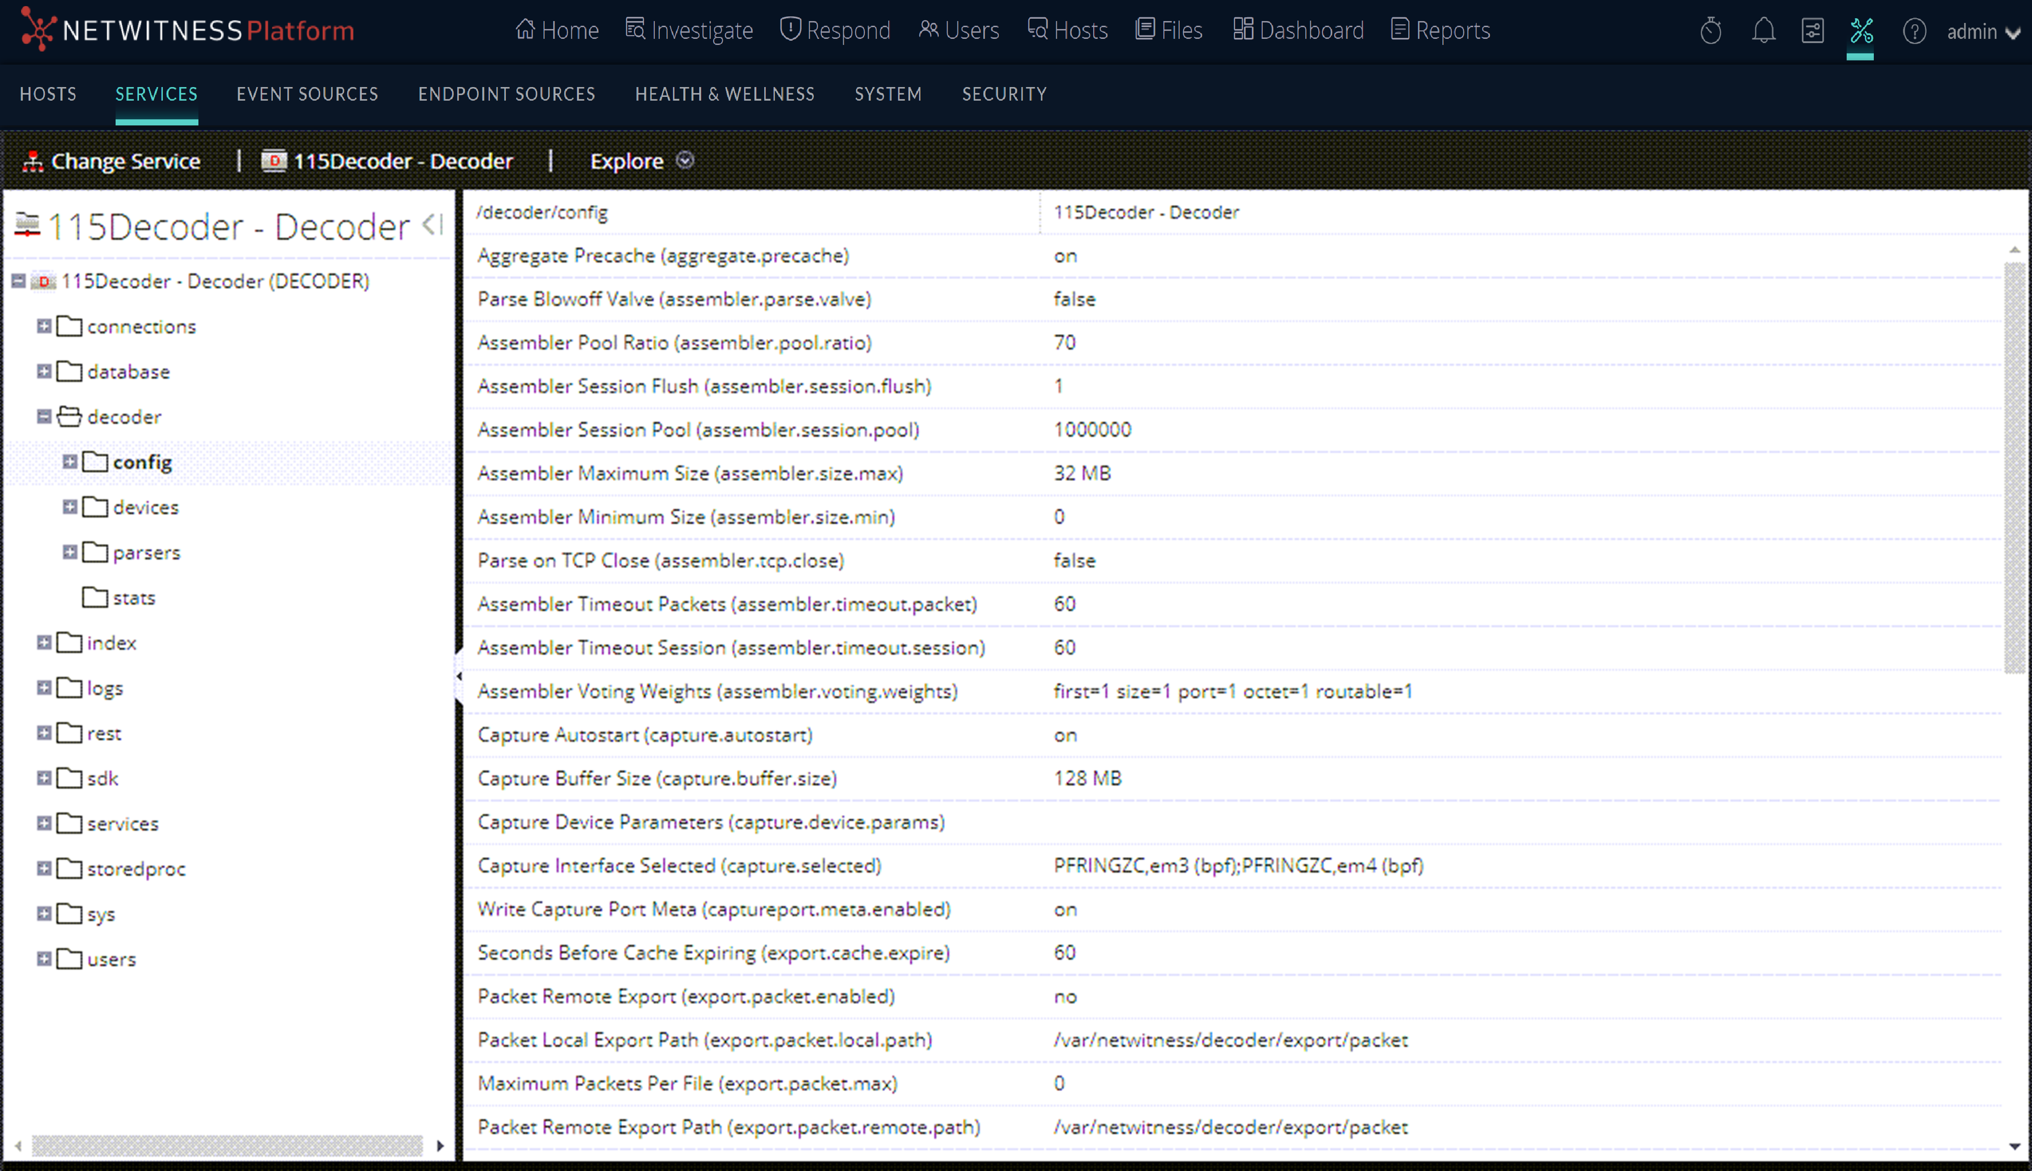Click the admin tools wrench icon
Image resolution: width=2032 pixels, height=1171 pixels.
coord(1861,31)
